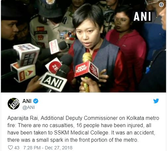
Task: Click 'SSKM Medical College' in the tweet text
Action: coord(81,133)
